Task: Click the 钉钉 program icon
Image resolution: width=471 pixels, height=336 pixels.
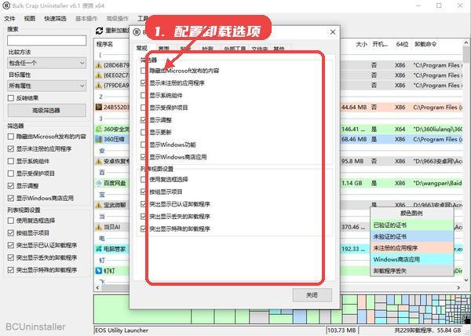Action: pos(99,271)
